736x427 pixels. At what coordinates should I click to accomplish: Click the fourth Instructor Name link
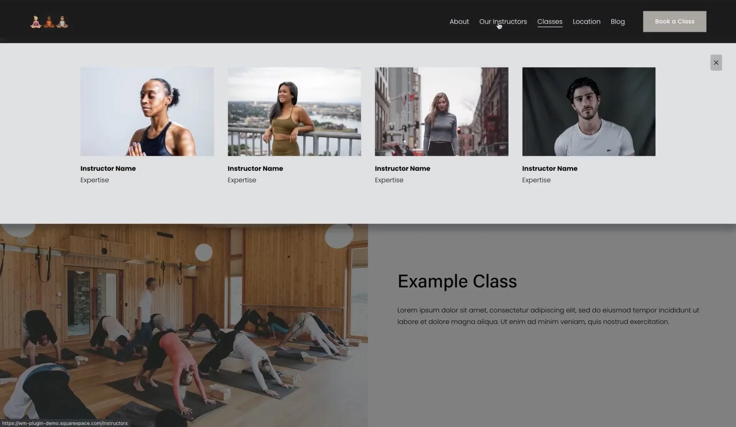[x=550, y=168]
